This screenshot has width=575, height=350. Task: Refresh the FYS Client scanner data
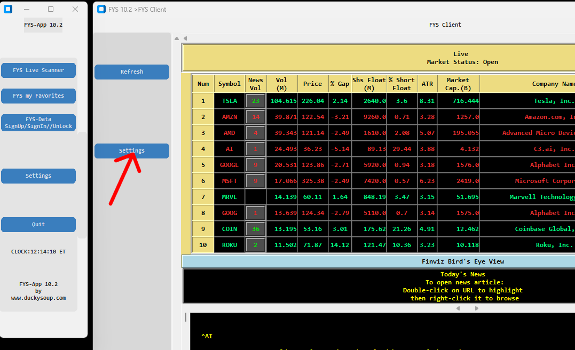tap(132, 72)
